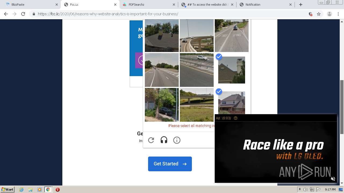The image size is (344, 193).
Task: Open media player from taskbar
Action: click(x=39, y=190)
